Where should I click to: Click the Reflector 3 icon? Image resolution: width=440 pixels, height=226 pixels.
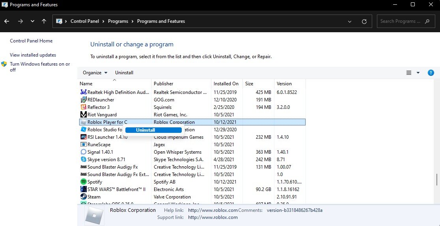(x=83, y=107)
